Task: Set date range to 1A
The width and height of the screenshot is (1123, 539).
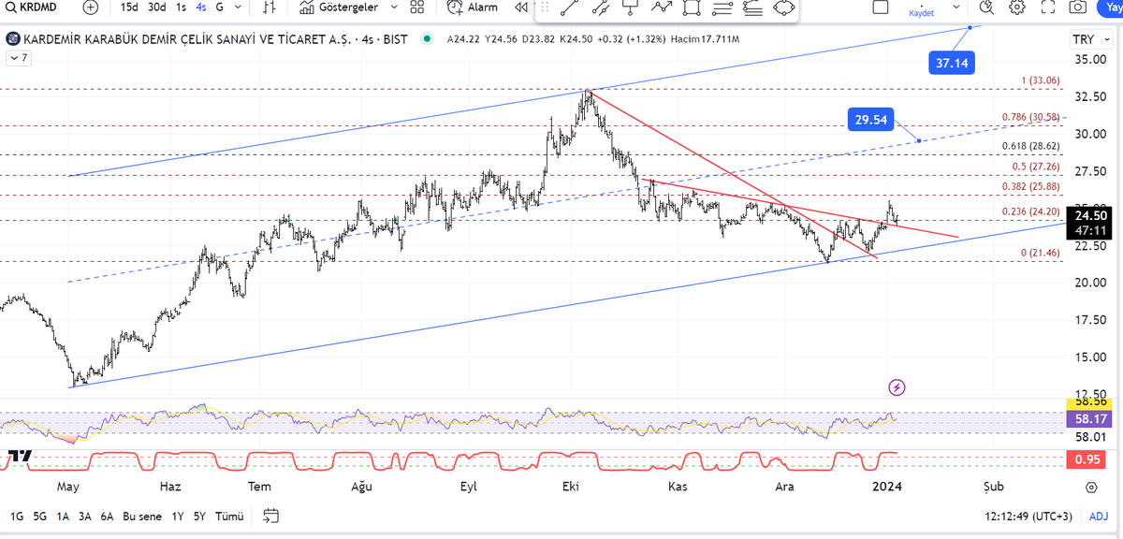Action: pos(63,517)
